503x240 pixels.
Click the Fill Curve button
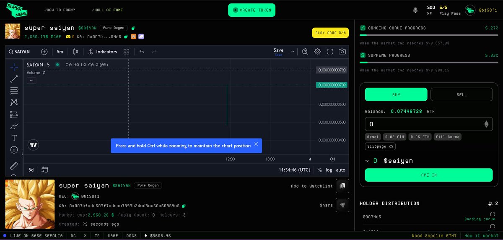[x=447, y=137]
